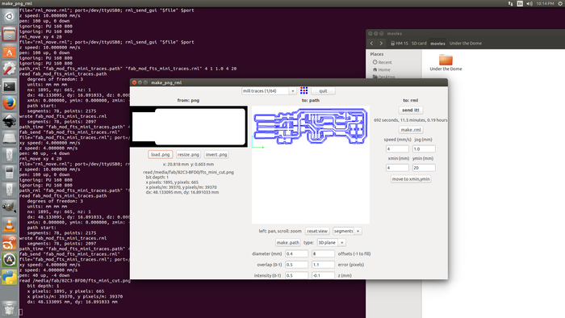Image resolution: width=565 pixels, height=318 pixels.
Task: Select movies in the path bar
Action: click(437, 44)
